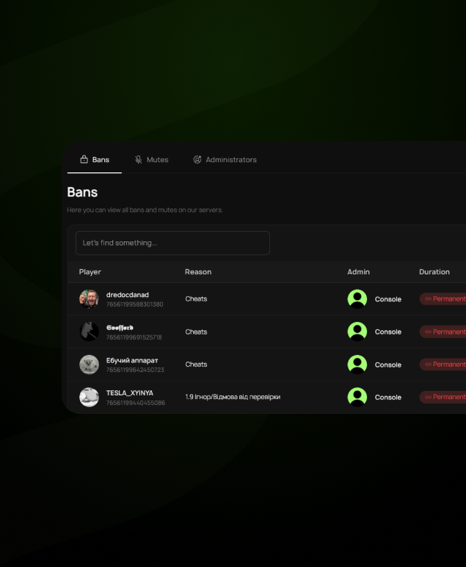Click dredocdanad's profile avatar

89,299
